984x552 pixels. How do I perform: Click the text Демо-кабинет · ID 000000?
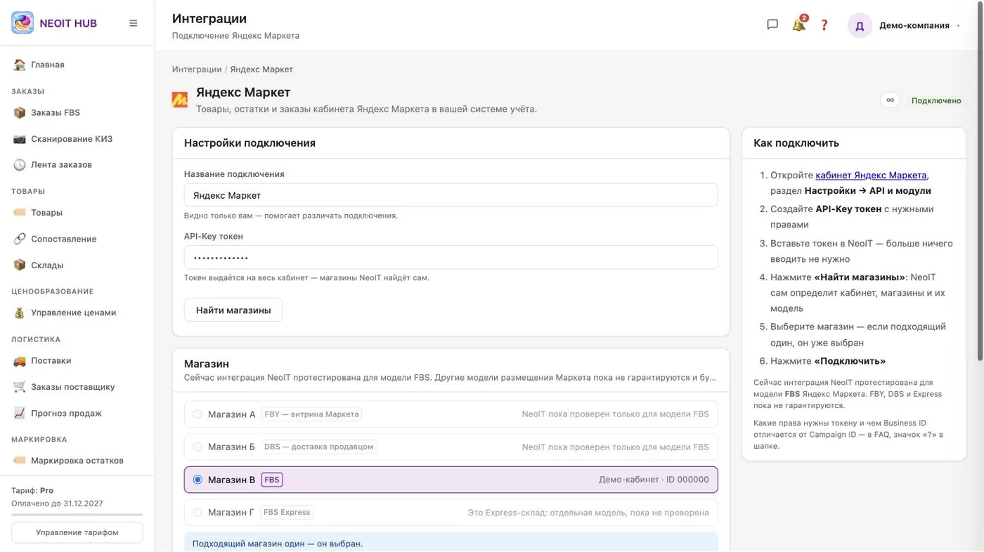click(654, 480)
